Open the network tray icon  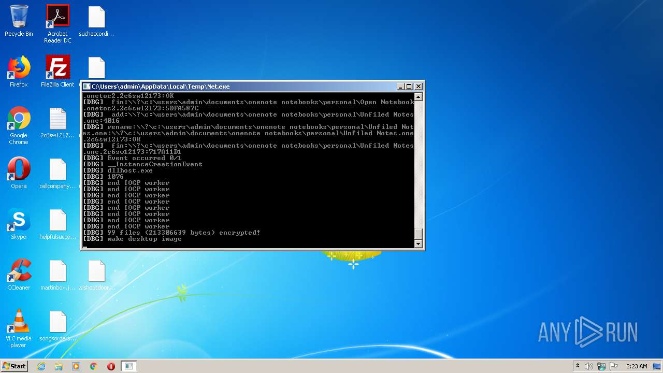pos(601,366)
